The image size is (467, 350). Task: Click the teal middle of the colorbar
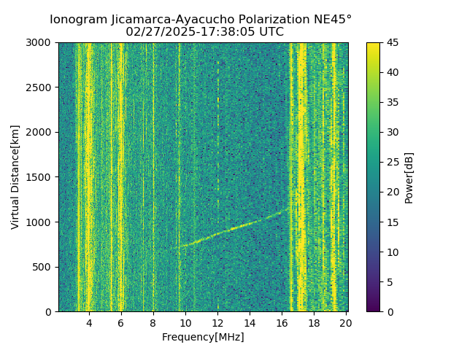click(373, 177)
